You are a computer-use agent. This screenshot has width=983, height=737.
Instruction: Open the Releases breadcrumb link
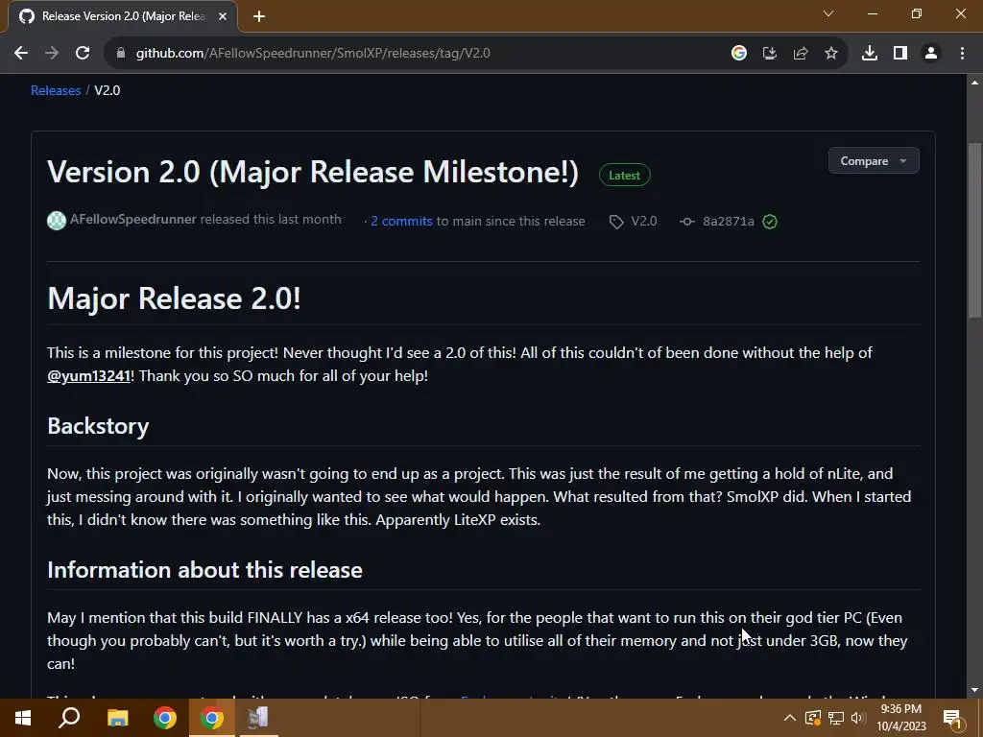click(56, 90)
